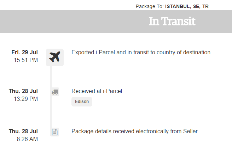
Task: Click the TR country code
Action: tap(205, 6)
